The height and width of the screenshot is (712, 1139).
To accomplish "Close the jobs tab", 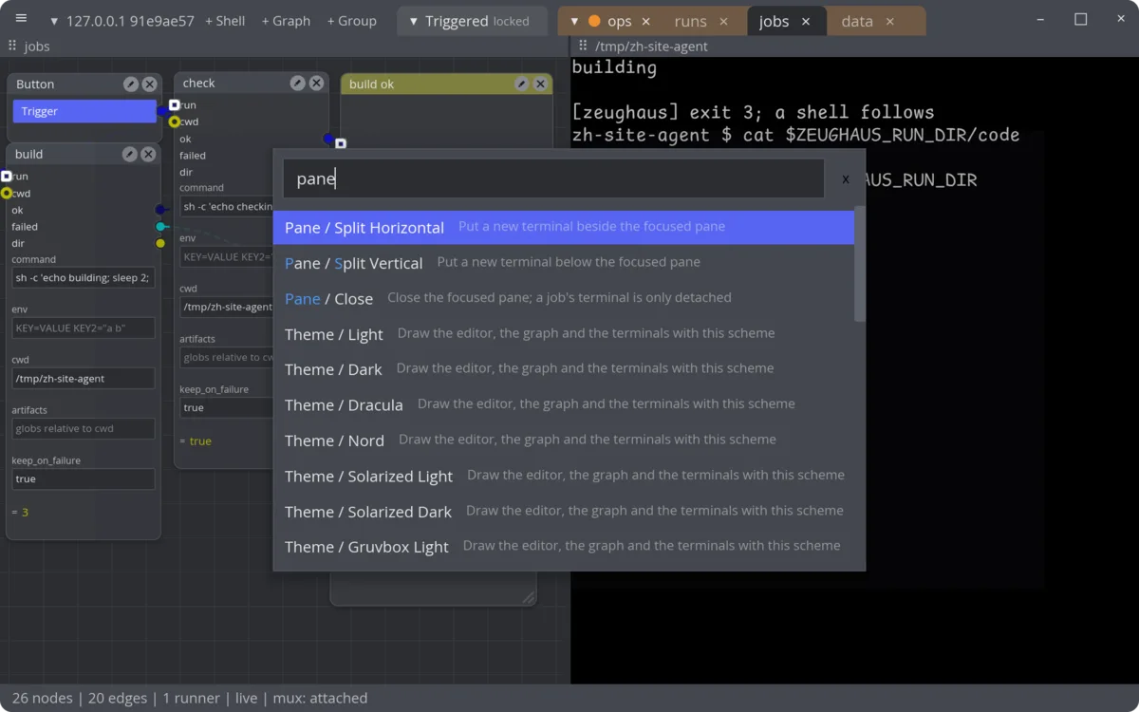I will click(x=806, y=21).
